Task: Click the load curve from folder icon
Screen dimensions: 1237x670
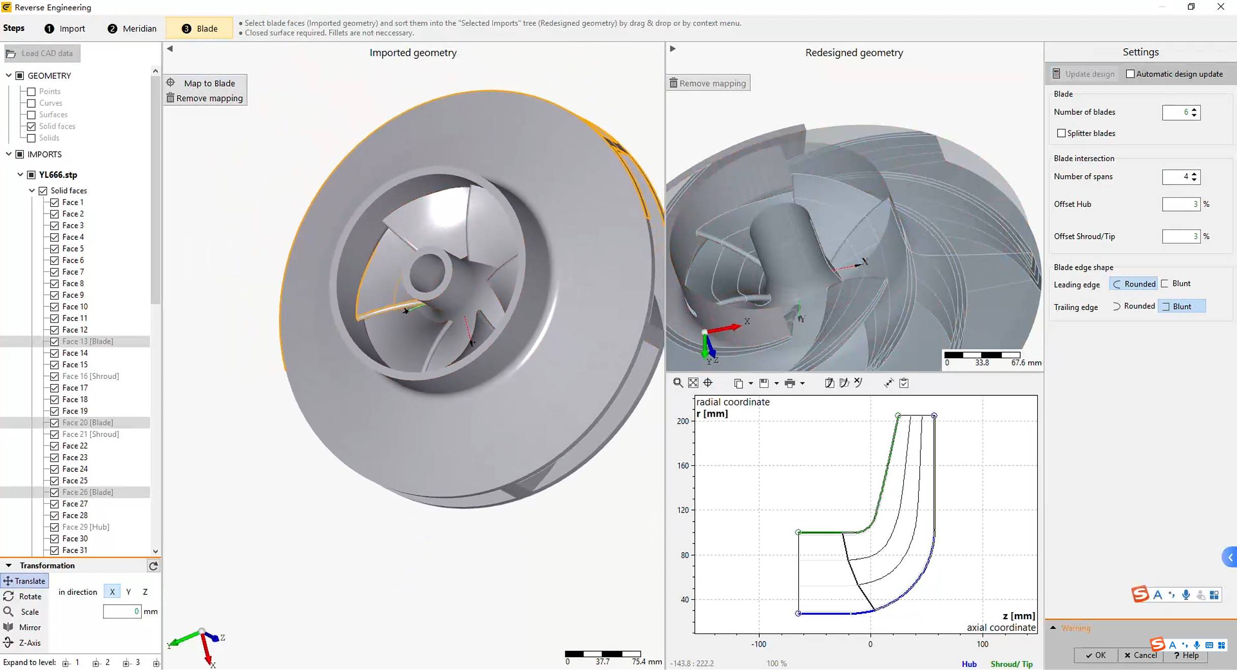Action: point(844,383)
